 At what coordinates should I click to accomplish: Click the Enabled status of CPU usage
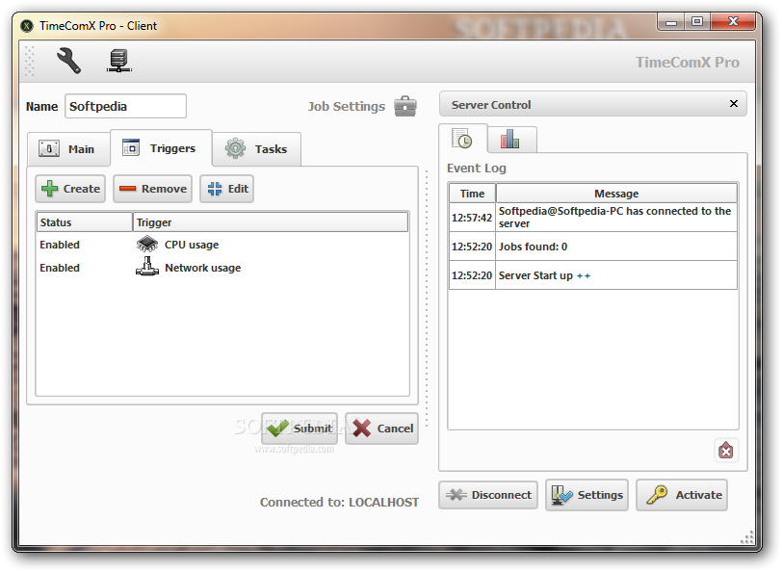[60, 245]
